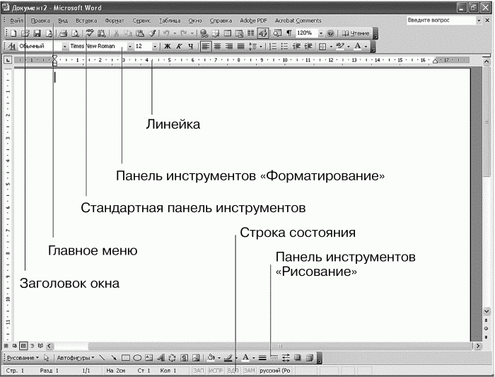Click the Open file folder icon
495x377 pixels.
(25, 33)
